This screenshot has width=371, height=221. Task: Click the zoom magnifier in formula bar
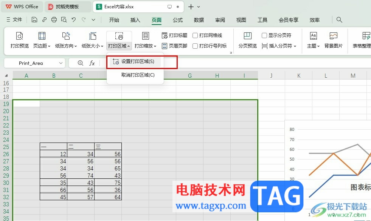click(81, 63)
